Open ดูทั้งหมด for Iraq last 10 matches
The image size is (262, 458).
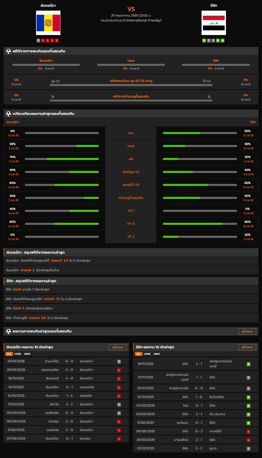click(247, 347)
